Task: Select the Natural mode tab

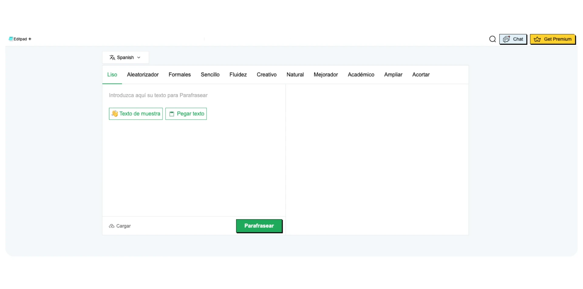Action: [x=295, y=75]
